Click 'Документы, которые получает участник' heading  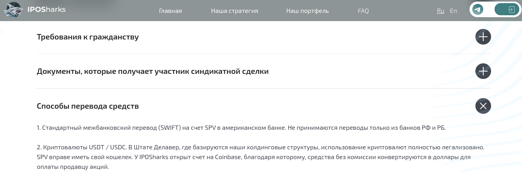coord(153,72)
